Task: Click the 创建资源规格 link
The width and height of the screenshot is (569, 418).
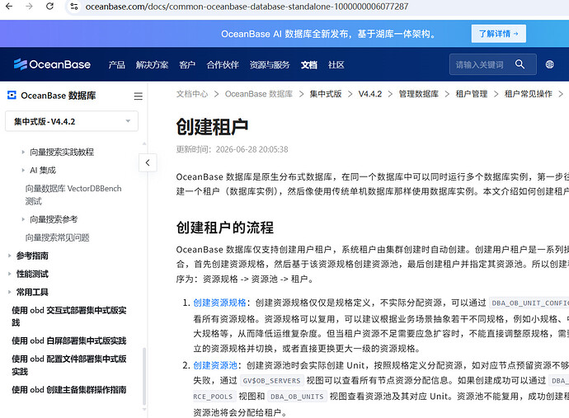Action: click(219, 303)
